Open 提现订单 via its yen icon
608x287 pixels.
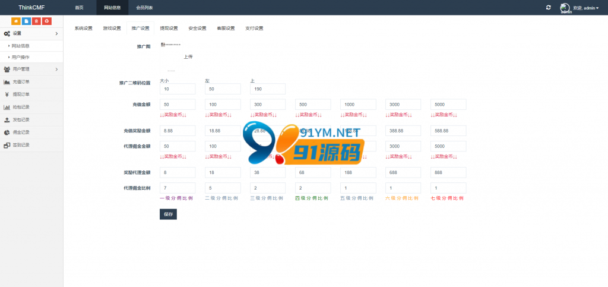(x=7, y=94)
